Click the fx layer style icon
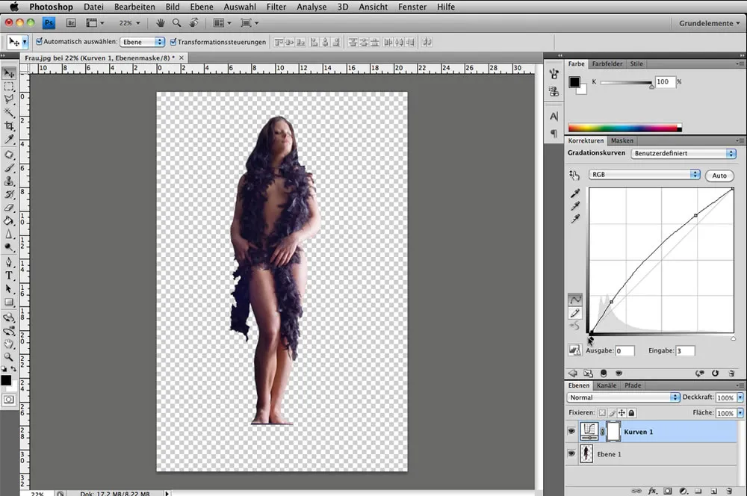The image size is (747, 496). (652, 491)
